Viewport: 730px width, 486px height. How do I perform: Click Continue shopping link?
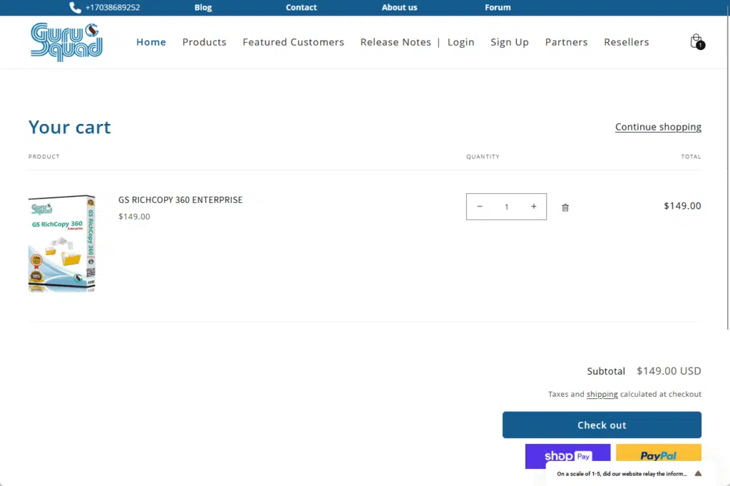coord(658,127)
